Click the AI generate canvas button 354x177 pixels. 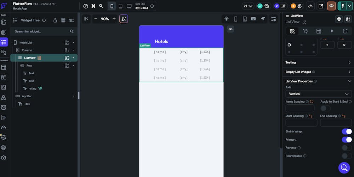[124, 19]
